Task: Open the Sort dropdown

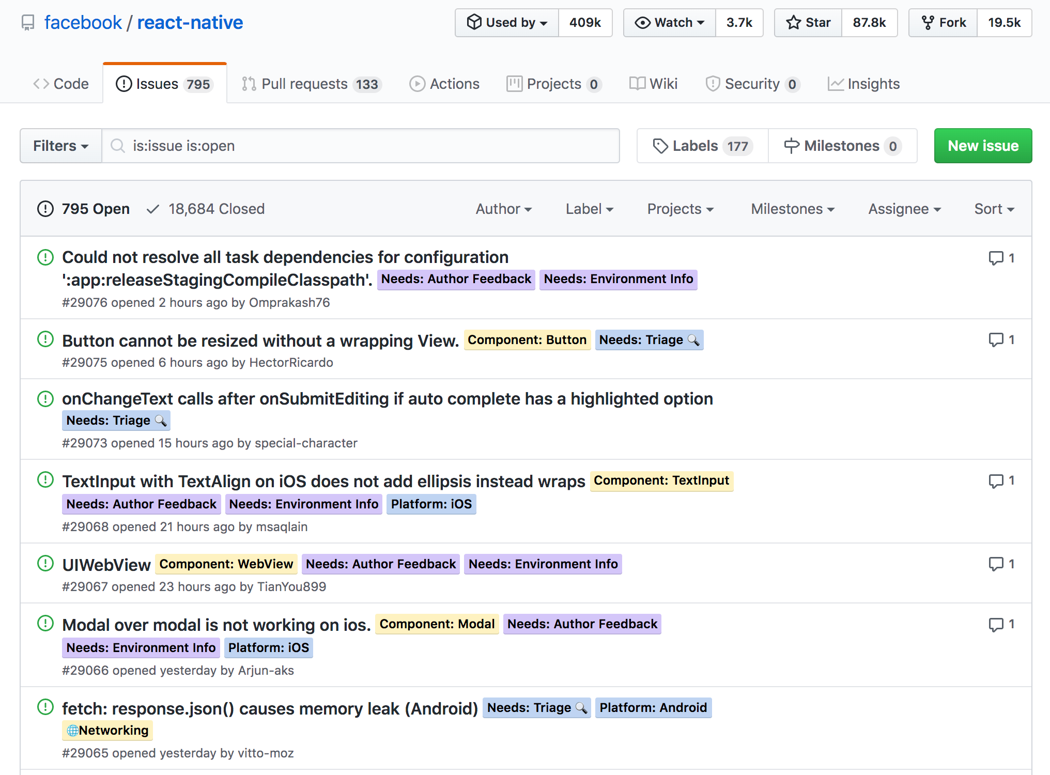Action: [x=994, y=209]
